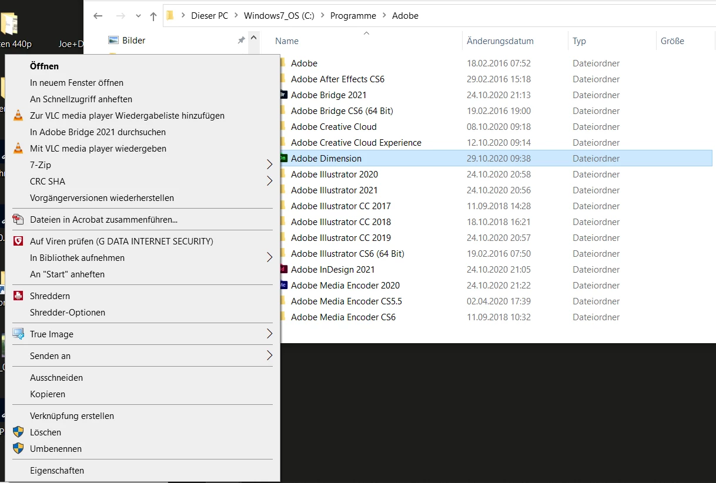Click the True Image monitor icon
The width and height of the screenshot is (716, 483).
(x=19, y=334)
